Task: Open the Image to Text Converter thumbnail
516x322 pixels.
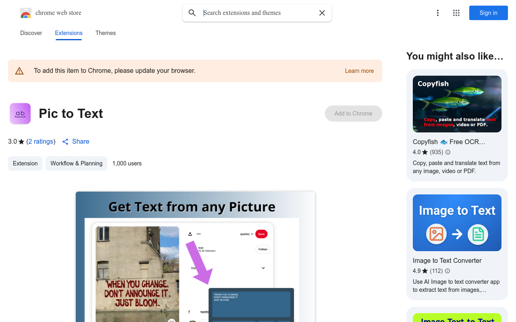Action: pos(457,223)
